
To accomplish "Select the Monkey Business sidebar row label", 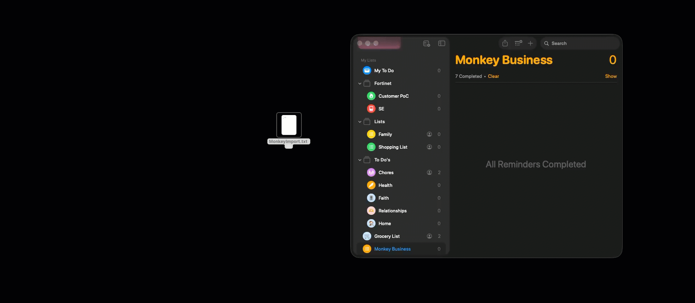I will (x=393, y=249).
